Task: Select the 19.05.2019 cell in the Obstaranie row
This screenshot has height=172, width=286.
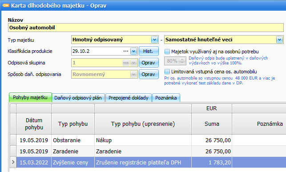Action: click(x=34, y=140)
